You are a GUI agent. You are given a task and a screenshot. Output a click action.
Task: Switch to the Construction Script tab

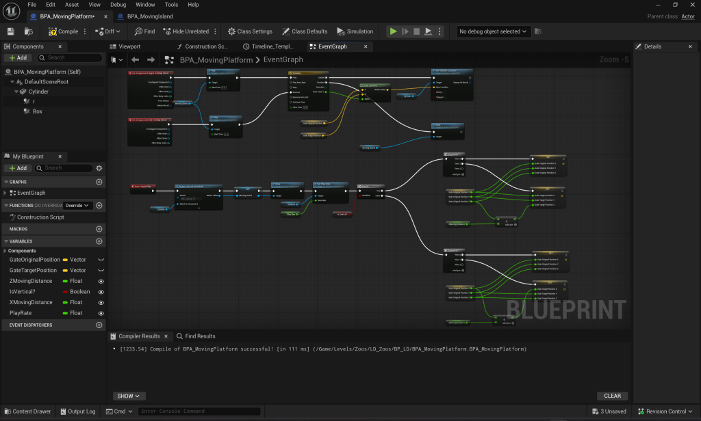tap(201, 46)
